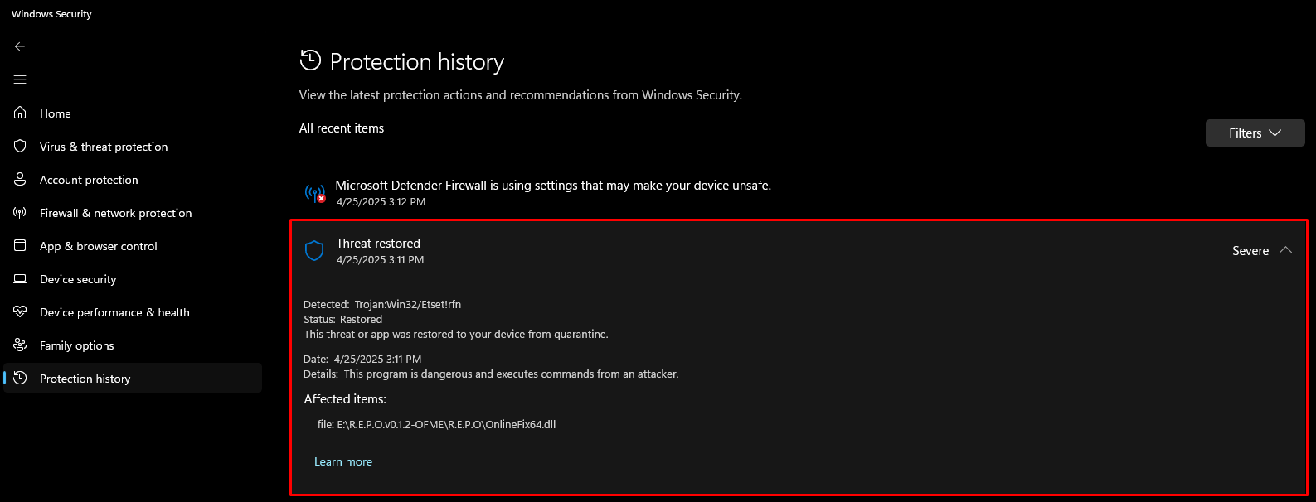
Task: Open the hamburger navigation menu
Action: tap(20, 80)
